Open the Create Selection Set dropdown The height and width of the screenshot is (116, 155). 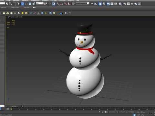tap(83, 3)
